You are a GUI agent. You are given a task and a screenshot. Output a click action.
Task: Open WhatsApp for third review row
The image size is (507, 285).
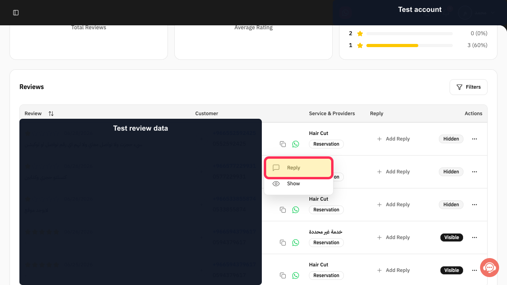click(295, 210)
